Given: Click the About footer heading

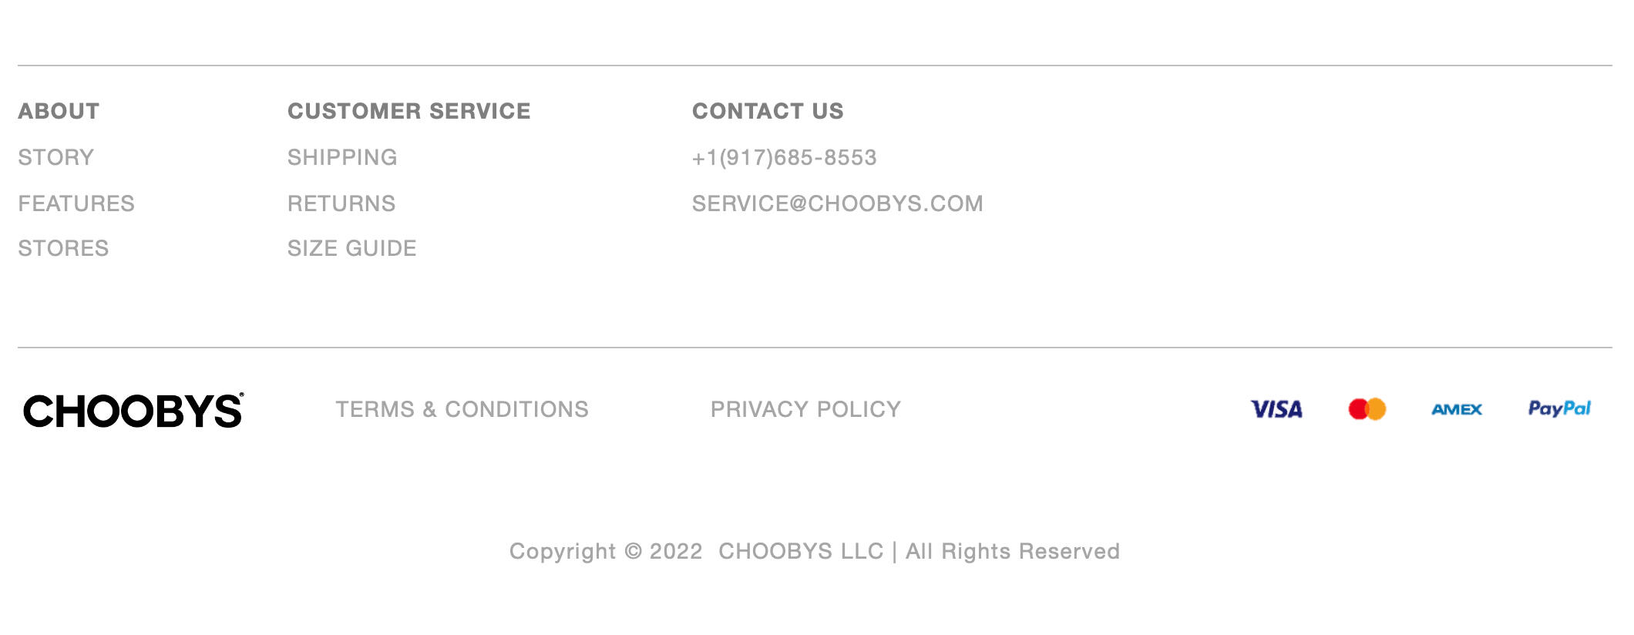Looking at the screenshot, I should click(59, 111).
